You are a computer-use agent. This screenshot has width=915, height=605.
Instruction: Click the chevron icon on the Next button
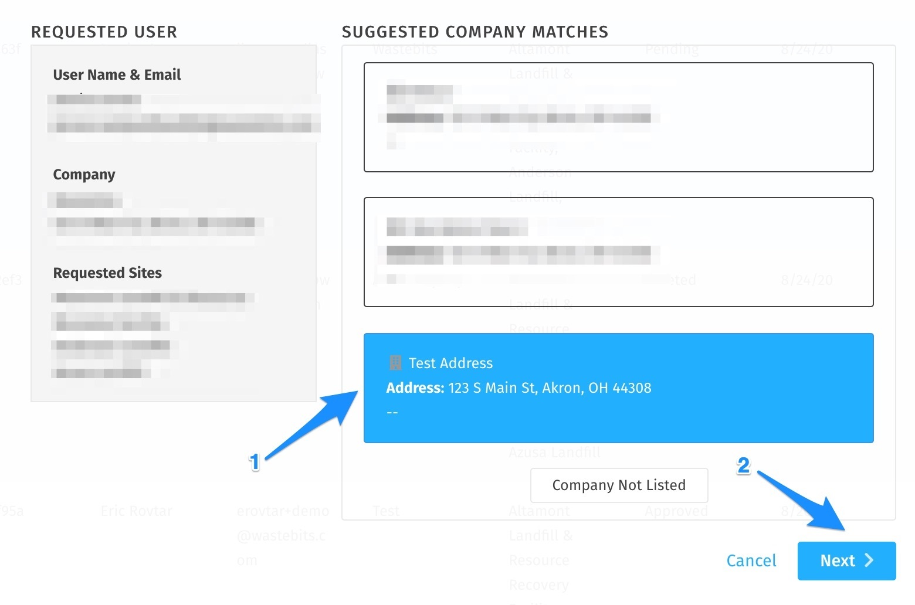[869, 560]
